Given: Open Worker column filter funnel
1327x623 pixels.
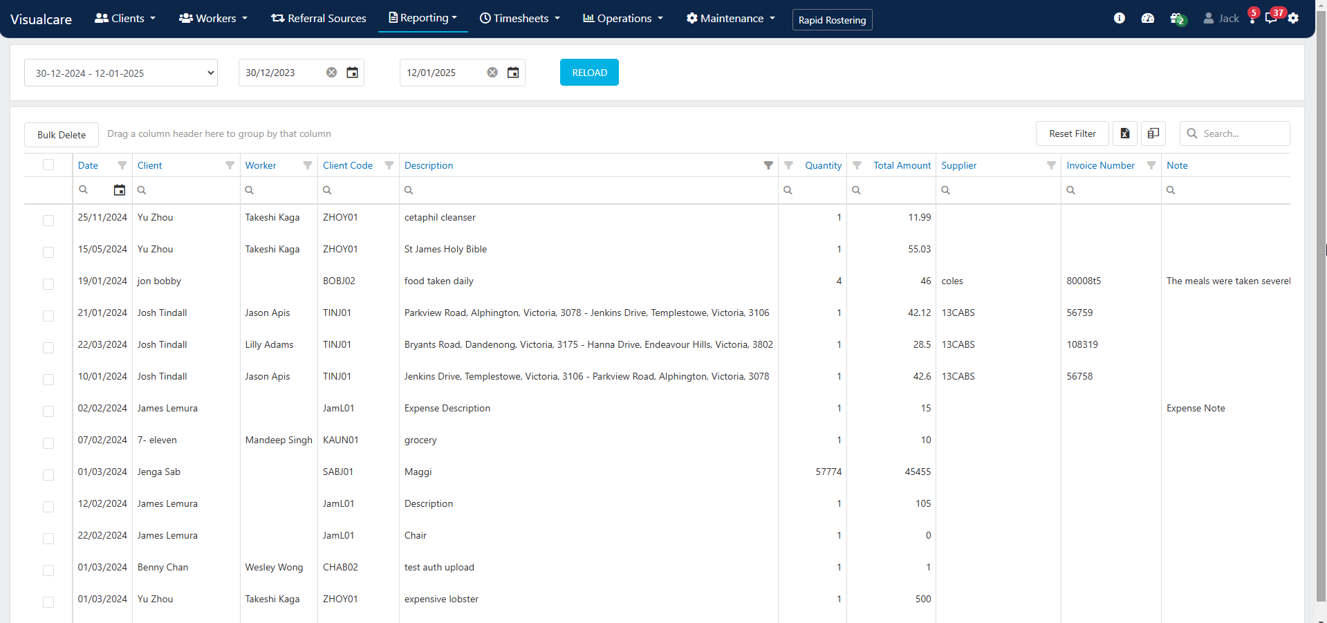Looking at the screenshot, I should (x=308, y=165).
